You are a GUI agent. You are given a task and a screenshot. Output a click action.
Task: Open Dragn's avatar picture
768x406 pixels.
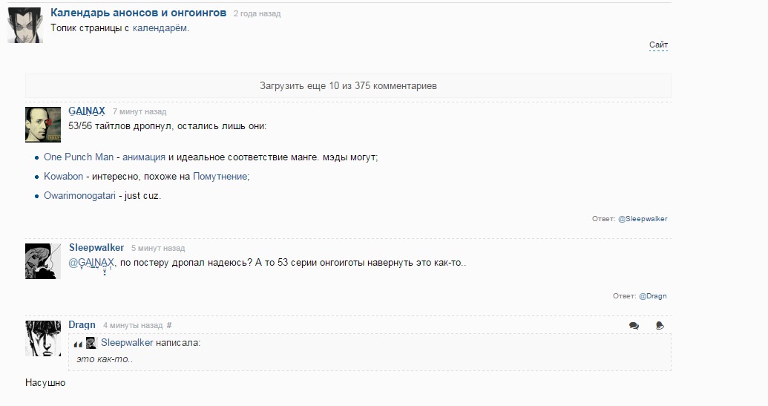[x=43, y=338]
